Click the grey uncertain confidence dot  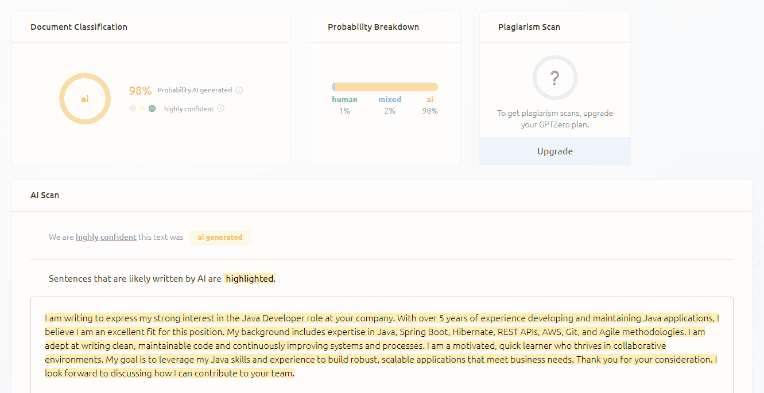(133, 108)
